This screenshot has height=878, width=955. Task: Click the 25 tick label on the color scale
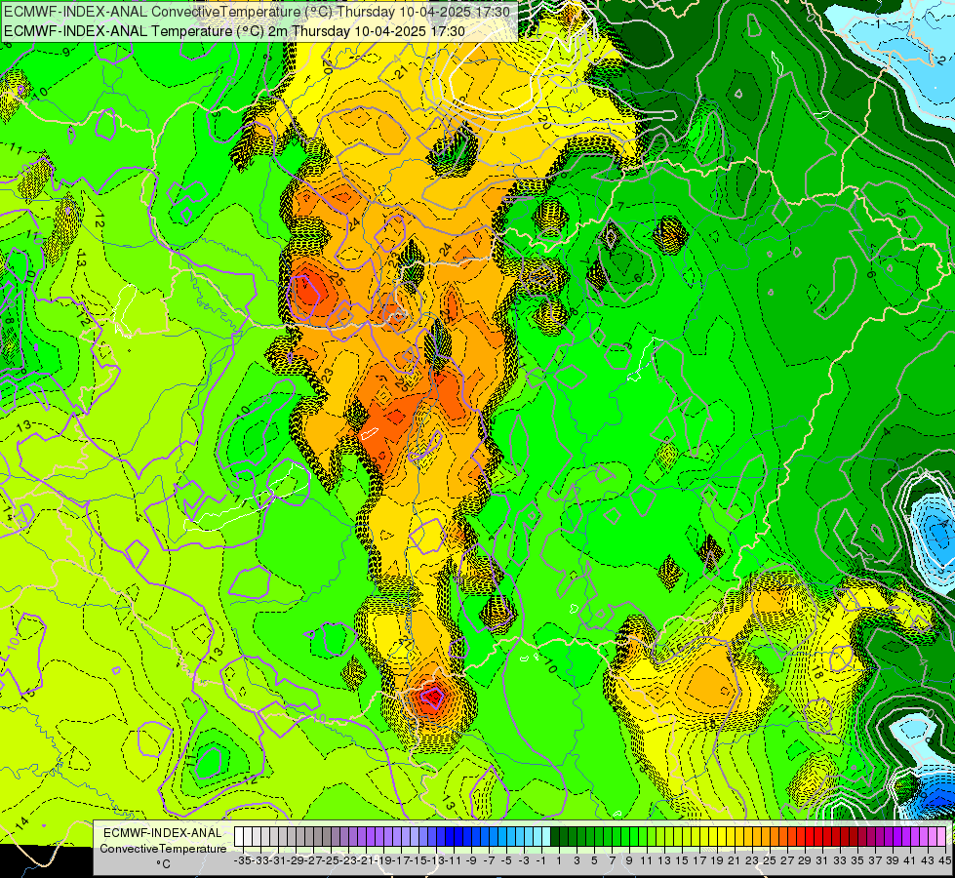click(770, 861)
